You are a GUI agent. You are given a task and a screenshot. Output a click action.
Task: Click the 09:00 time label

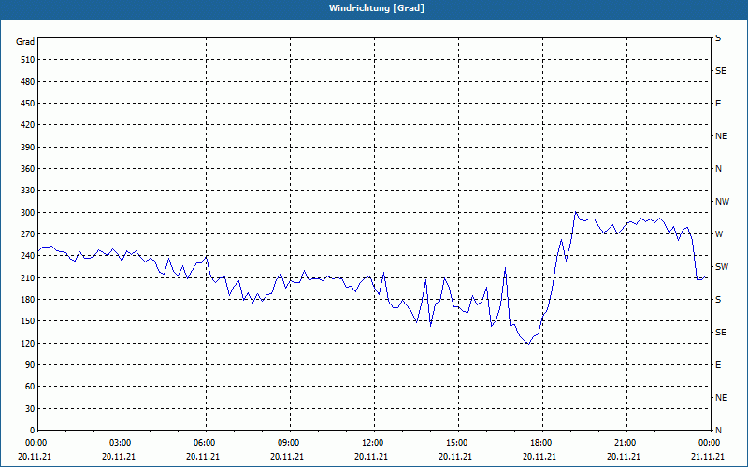(x=290, y=443)
